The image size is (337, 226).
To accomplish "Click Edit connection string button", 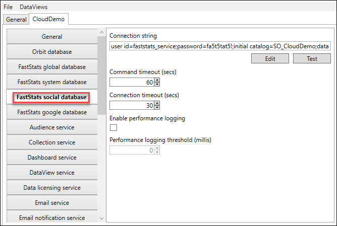I will click(270, 58).
